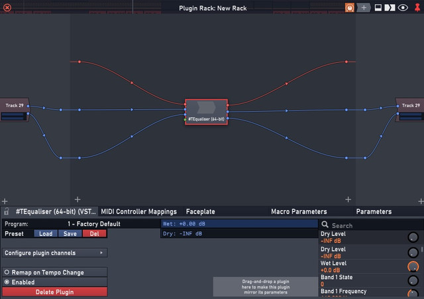Adjust the Wet Level knob

(x=413, y=267)
